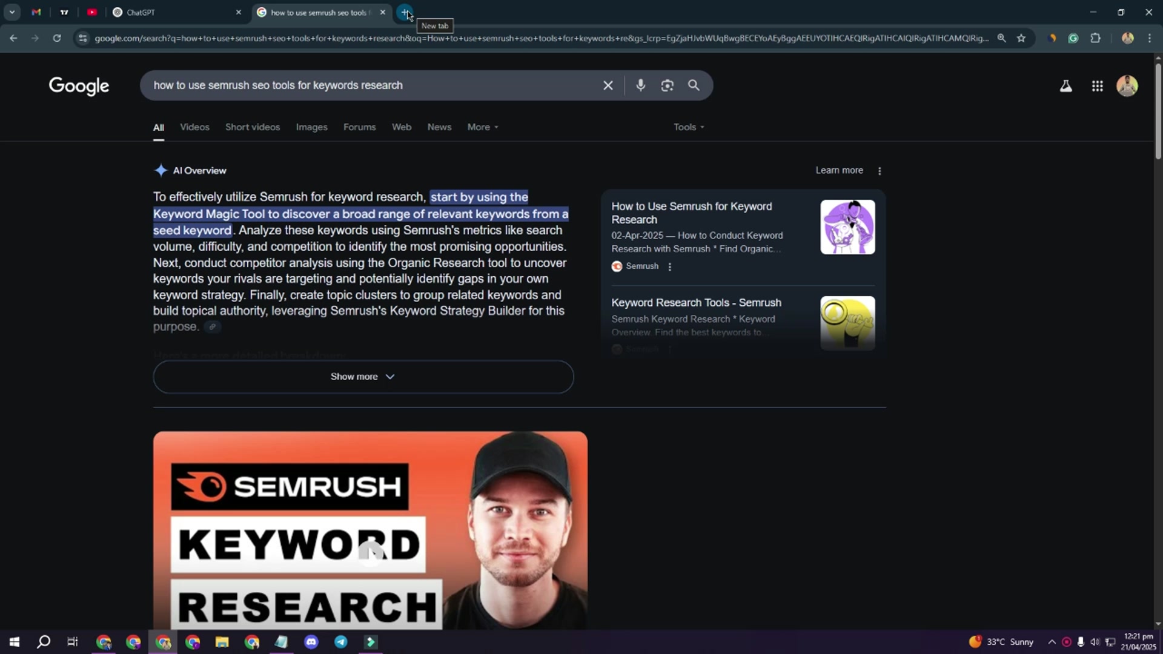1163x654 pixels.
Task: Click yellow key Semrush thumbnail
Action: coord(847,323)
